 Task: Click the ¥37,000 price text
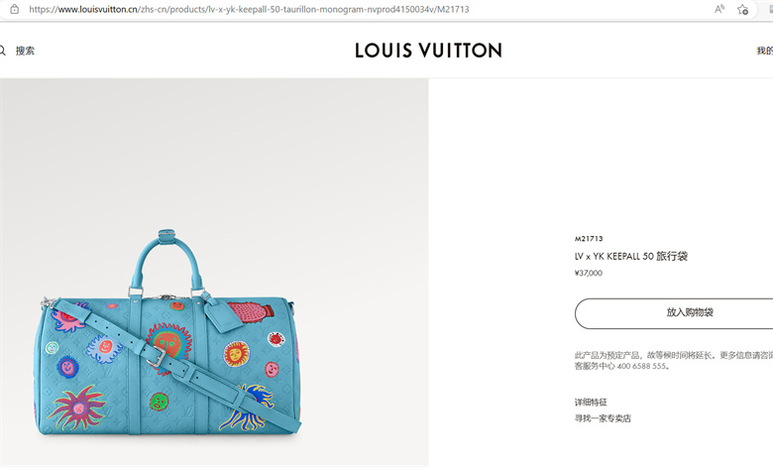pos(588,273)
